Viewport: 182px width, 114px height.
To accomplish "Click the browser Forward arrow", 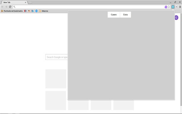I will coord(6,7).
